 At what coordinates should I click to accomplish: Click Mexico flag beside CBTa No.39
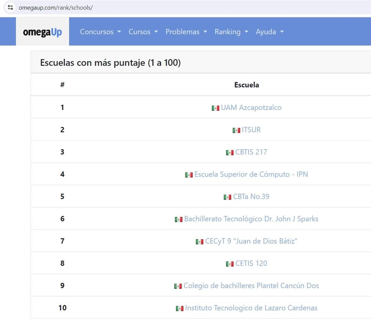pos(227,197)
